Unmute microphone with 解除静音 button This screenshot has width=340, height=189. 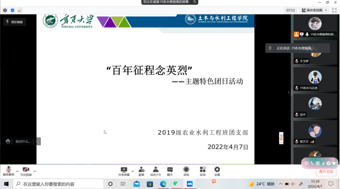click(8, 171)
